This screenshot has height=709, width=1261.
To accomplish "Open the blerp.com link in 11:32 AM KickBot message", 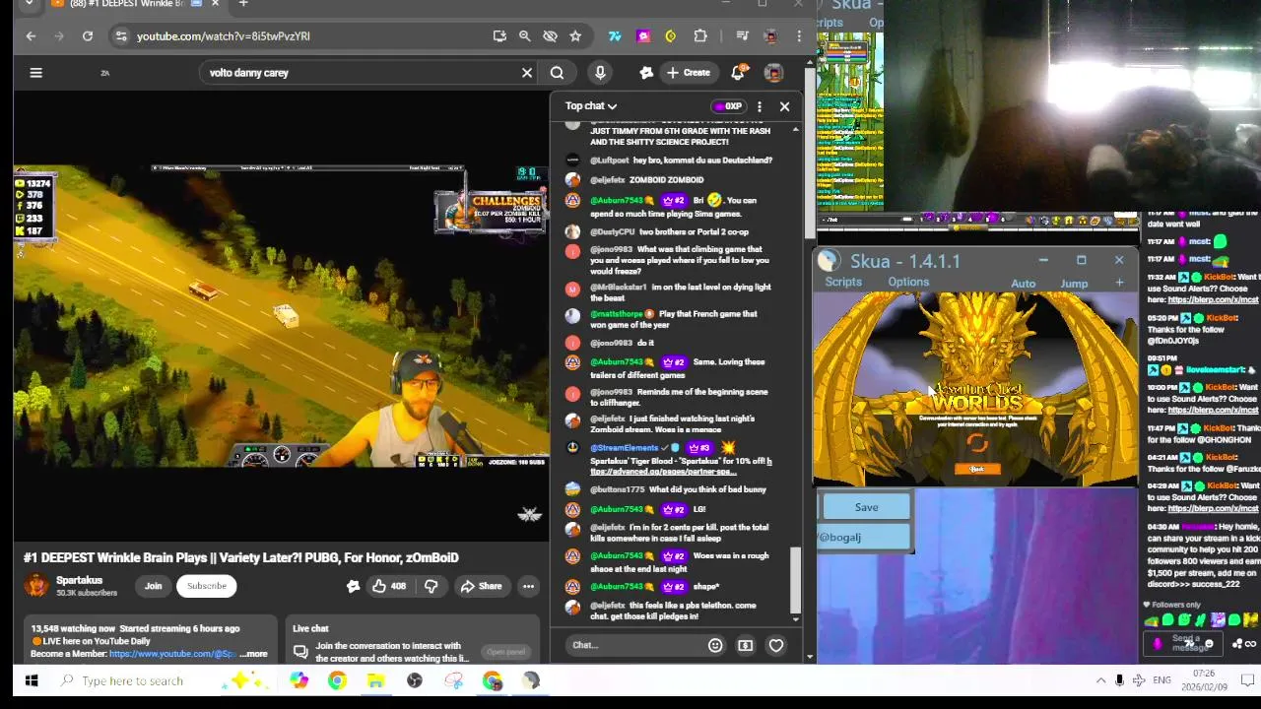I will tap(1213, 299).
